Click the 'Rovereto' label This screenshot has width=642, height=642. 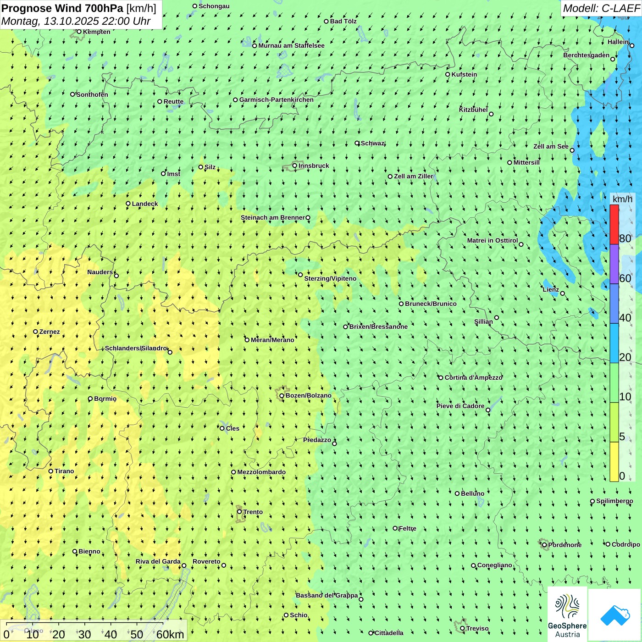(206, 561)
